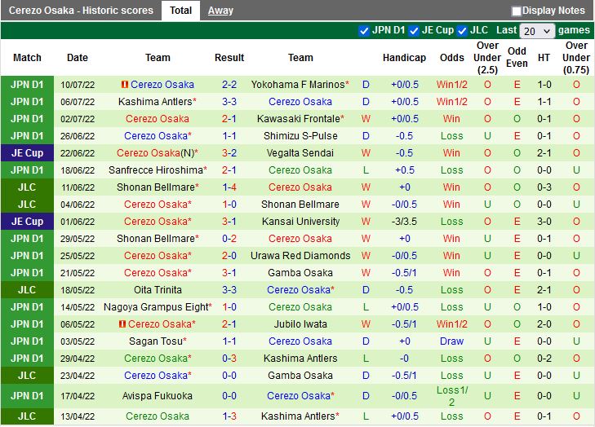Open the last games count dropdown
The width and height of the screenshot is (595, 427).
coord(537,31)
